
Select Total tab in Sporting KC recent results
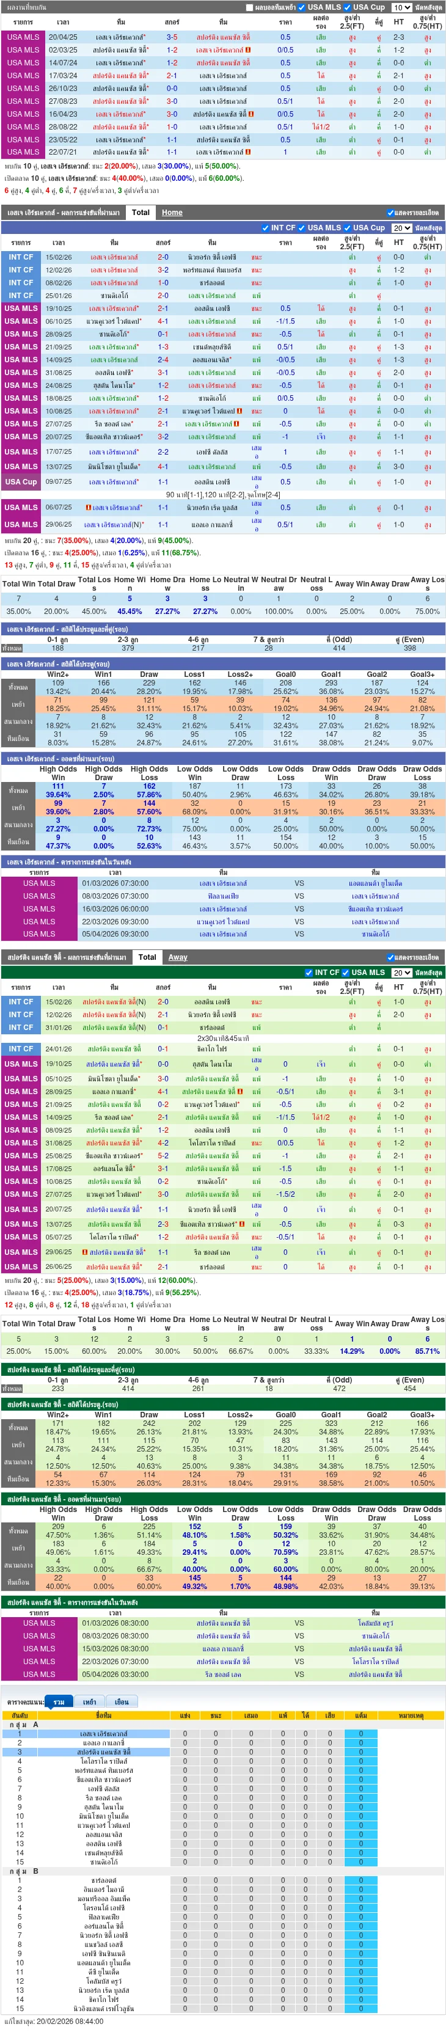pyautogui.click(x=147, y=957)
